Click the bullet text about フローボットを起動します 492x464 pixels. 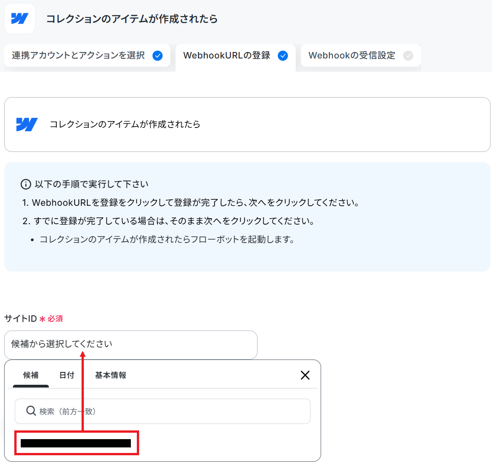click(167, 239)
